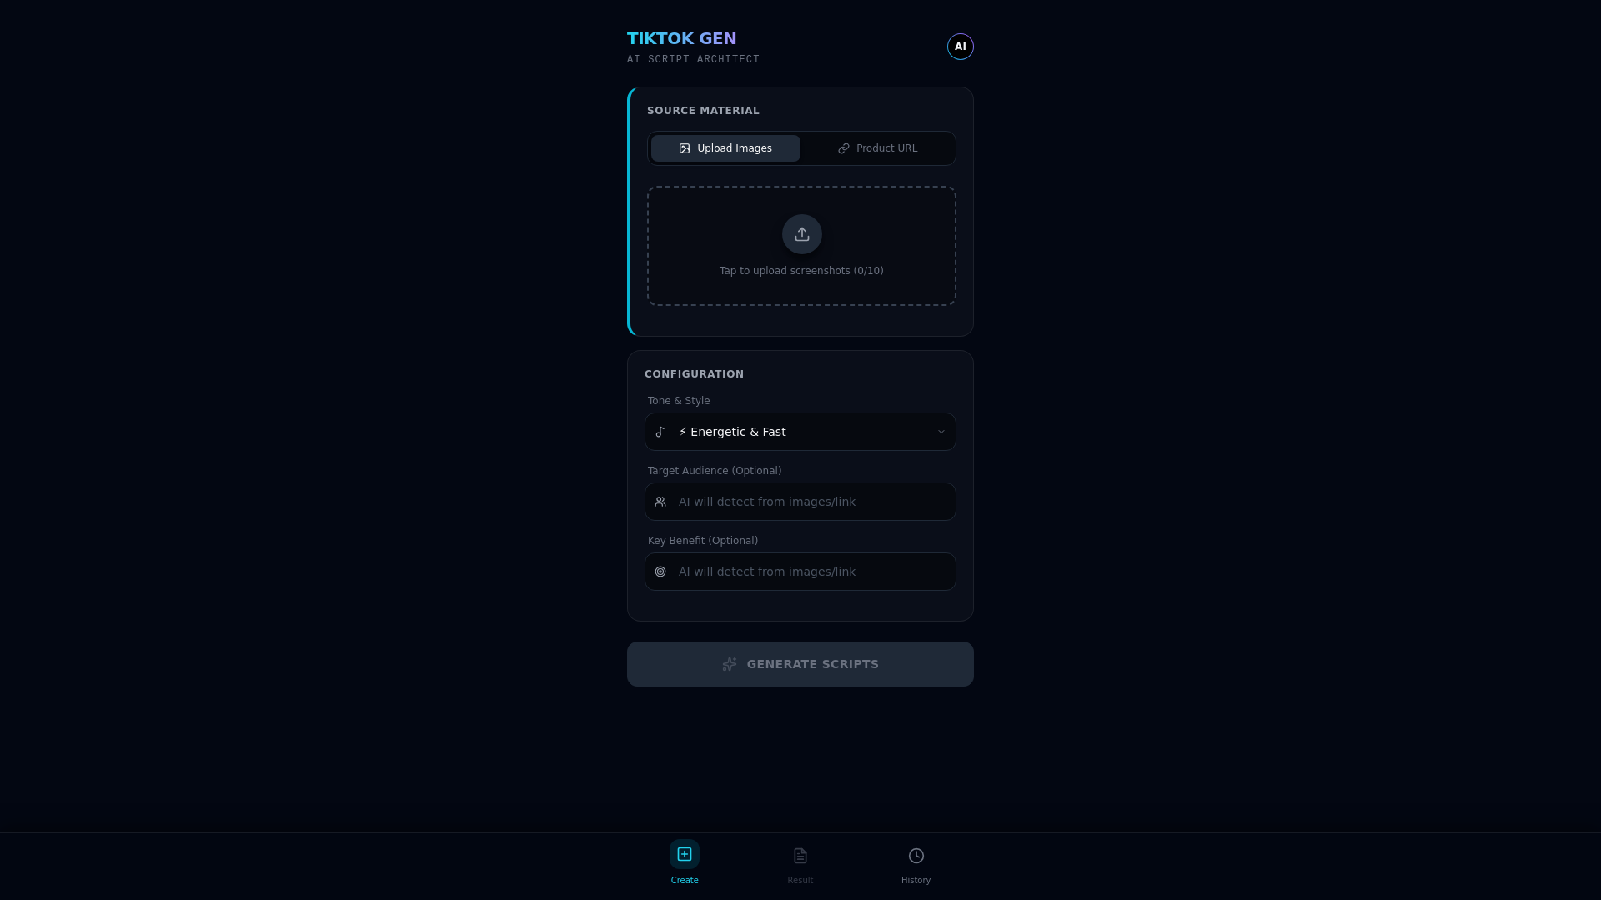Click the 'Key Benefit (Optional)' label
The image size is (1601, 900).
[x=703, y=541]
